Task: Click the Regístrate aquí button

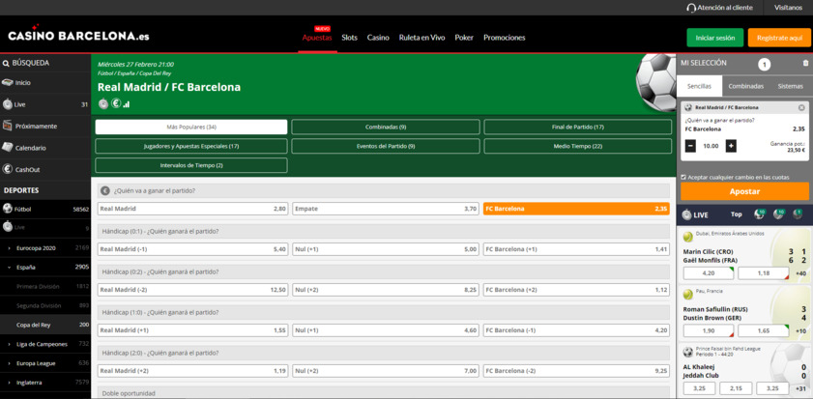Action: [x=779, y=38]
